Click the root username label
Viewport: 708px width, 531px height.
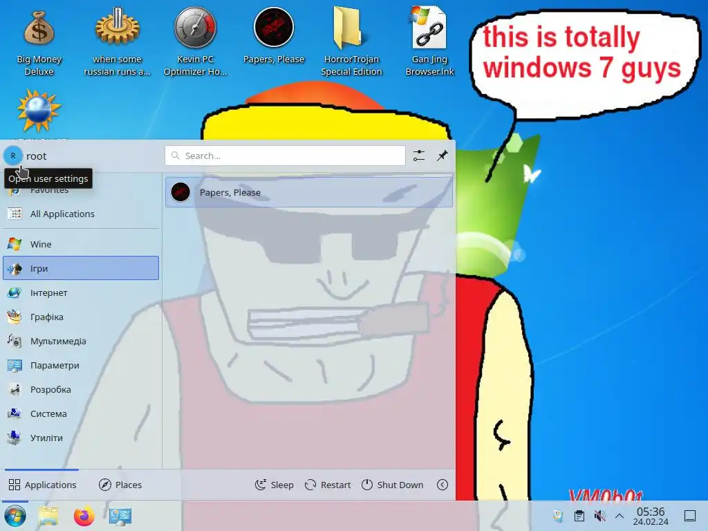tap(36, 156)
